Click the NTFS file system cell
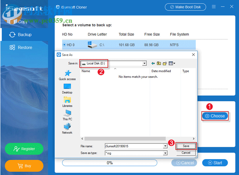 click(x=174, y=45)
